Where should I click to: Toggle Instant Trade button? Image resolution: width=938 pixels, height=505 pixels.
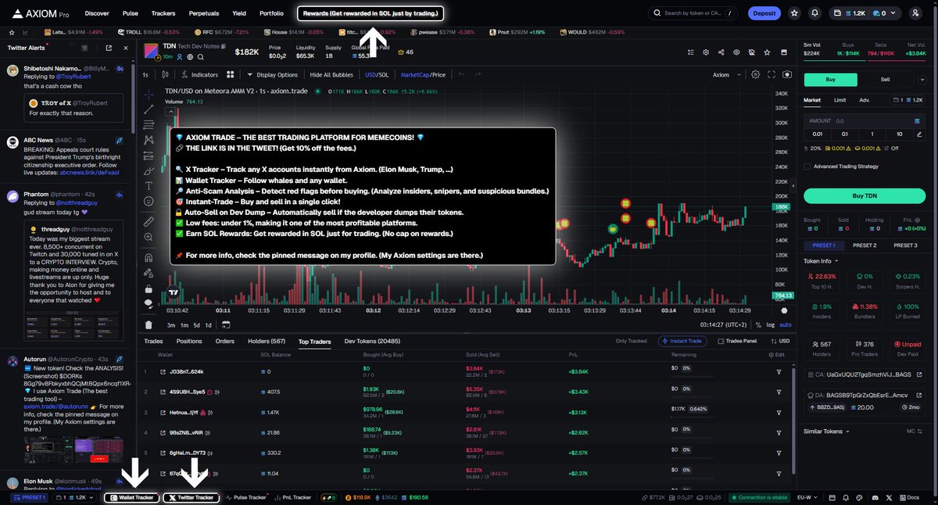684,341
